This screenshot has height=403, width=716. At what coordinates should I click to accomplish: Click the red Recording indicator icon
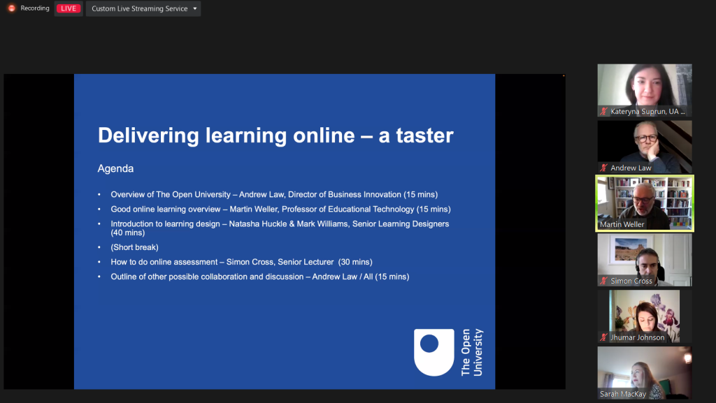coord(11,8)
